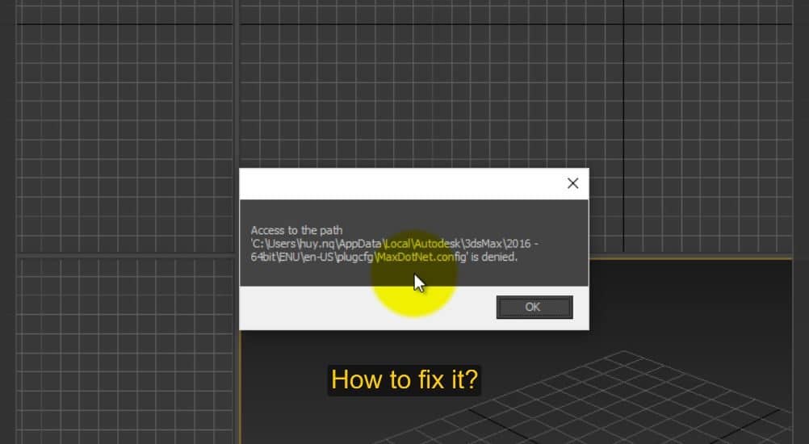The image size is (809, 444).
Task: Click the 'How to fix it?' caption
Action: click(x=404, y=379)
